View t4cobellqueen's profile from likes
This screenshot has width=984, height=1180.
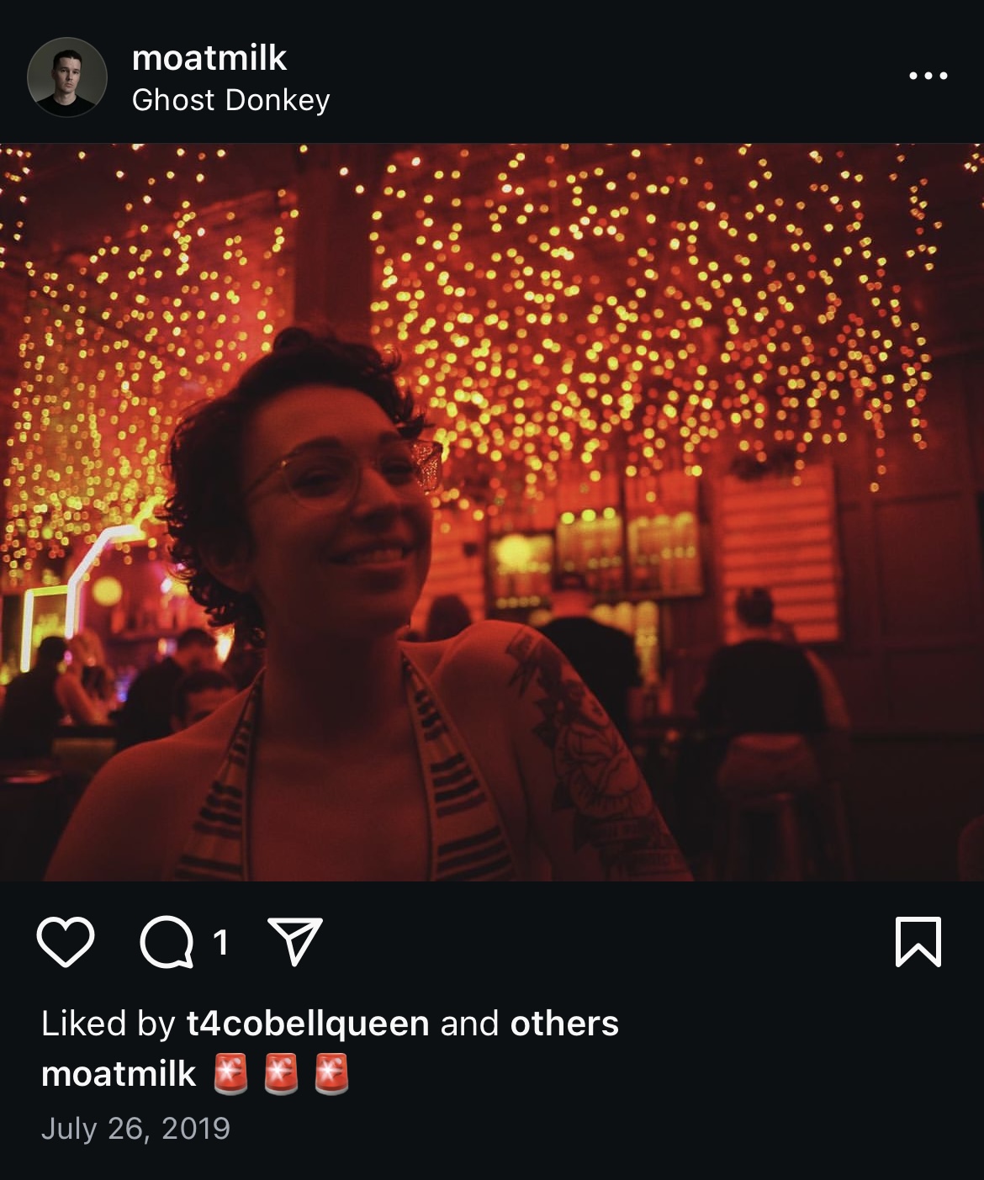click(x=308, y=1024)
